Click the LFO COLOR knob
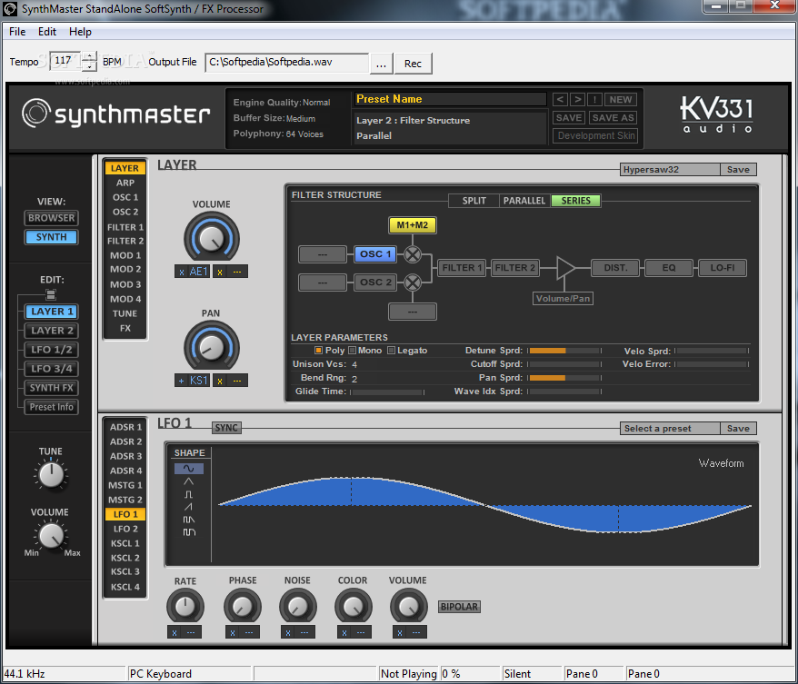 click(354, 607)
